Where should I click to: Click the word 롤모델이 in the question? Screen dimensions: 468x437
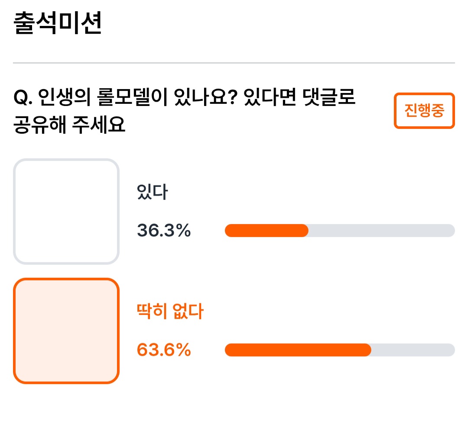(x=133, y=97)
